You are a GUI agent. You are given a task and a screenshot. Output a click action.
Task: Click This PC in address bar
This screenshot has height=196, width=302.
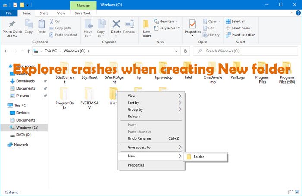[x=50, y=51]
